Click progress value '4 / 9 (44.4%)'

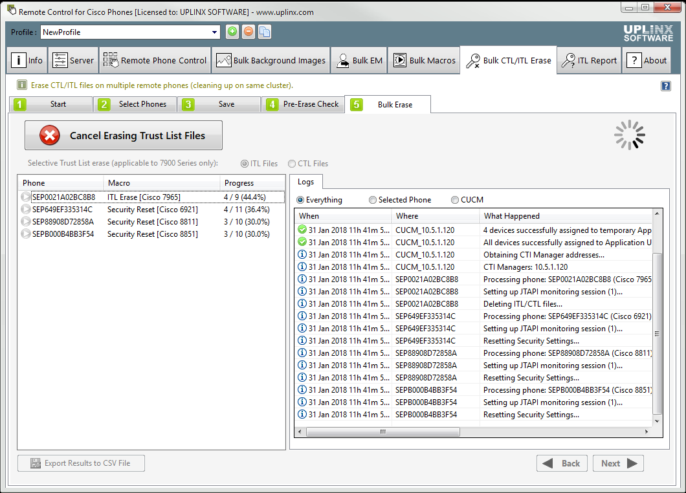point(245,197)
